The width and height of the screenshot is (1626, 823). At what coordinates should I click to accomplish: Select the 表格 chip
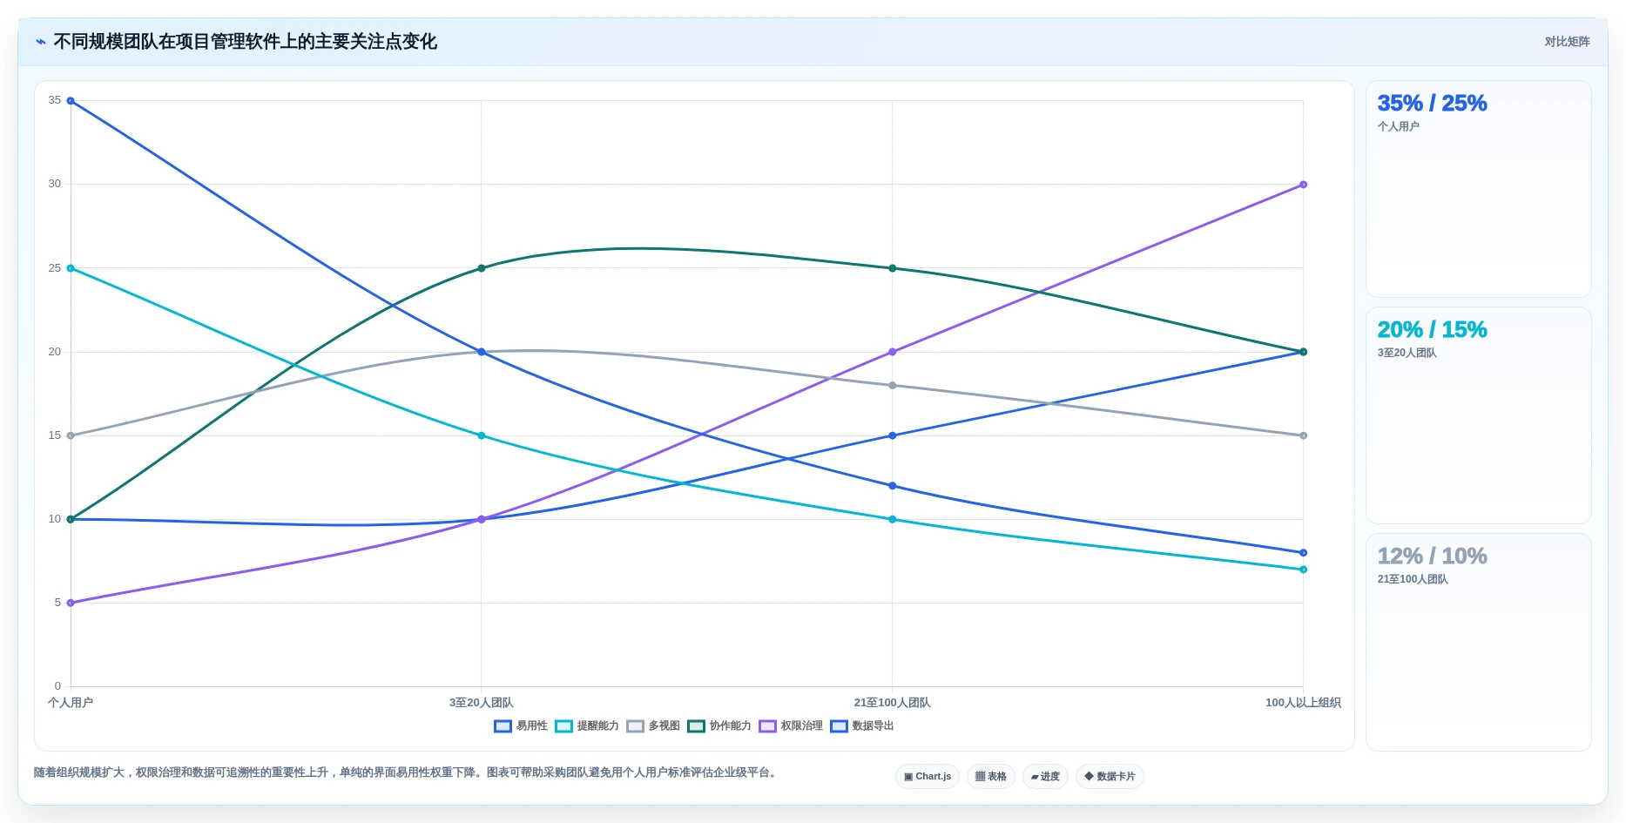(x=990, y=776)
